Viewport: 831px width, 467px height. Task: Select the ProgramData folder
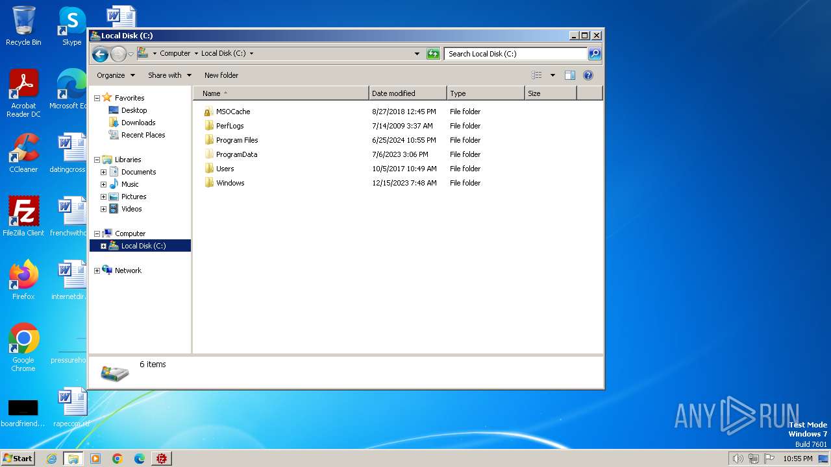236,154
